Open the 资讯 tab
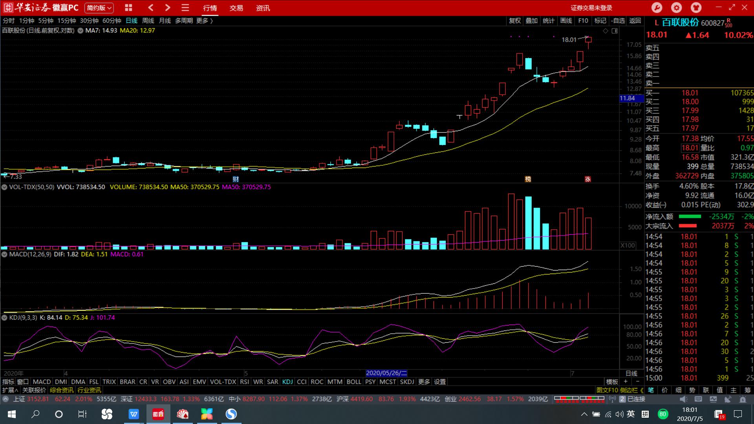754x424 pixels. (263, 8)
